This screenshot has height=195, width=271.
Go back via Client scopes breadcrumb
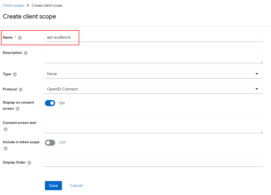tap(13, 5)
